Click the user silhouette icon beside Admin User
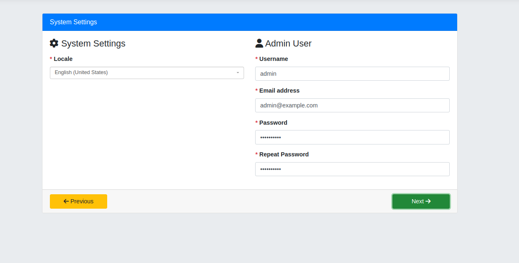Image resolution: width=519 pixels, height=263 pixels. [x=259, y=43]
